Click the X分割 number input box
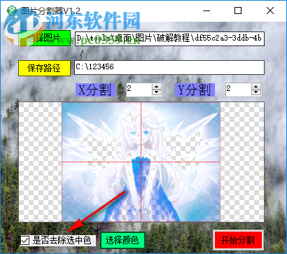The image size is (287, 254). 139,90
